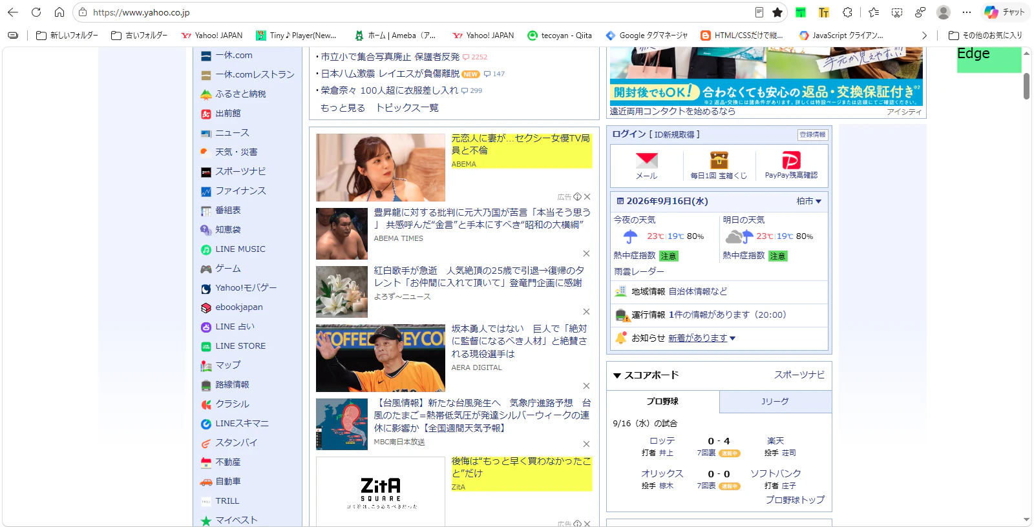The width and height of the screenshot is (1034, 527).
Task: Click the 登録情報 button
Action: click(812, 134)
